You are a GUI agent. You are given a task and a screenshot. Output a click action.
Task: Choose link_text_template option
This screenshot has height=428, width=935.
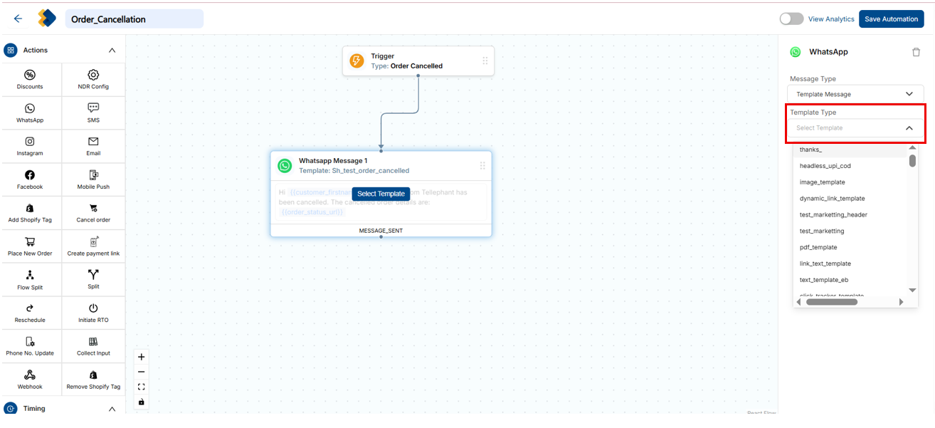850,264
